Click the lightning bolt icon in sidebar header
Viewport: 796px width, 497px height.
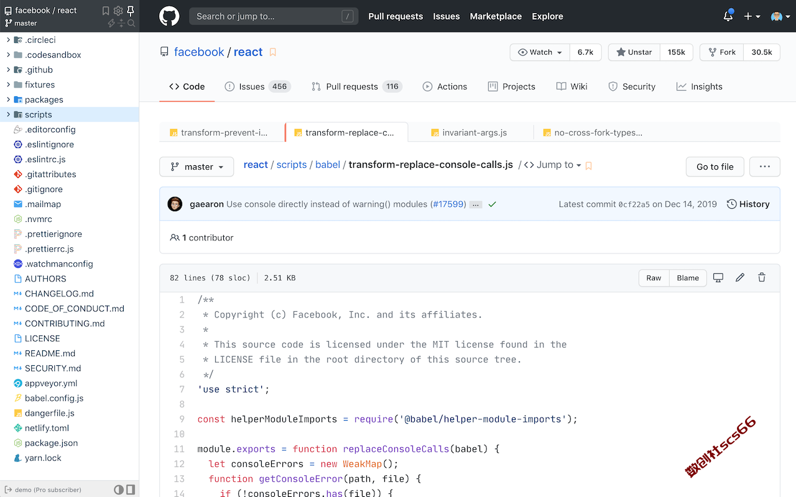pyautogui.click(x=111, y=24)
